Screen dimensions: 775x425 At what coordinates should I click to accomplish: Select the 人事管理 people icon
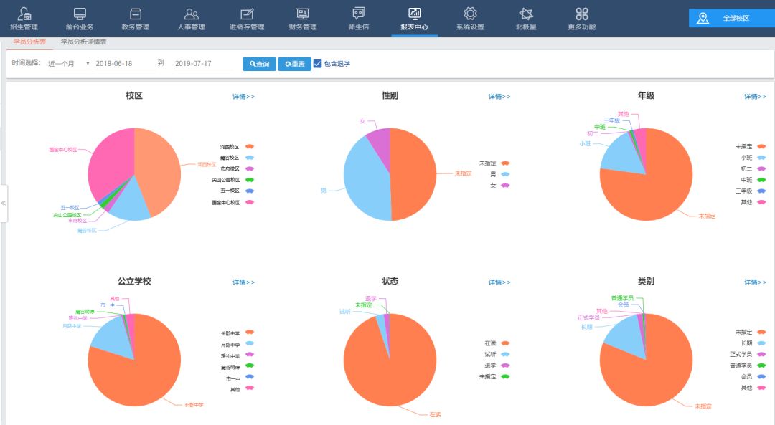click(191, 14)
